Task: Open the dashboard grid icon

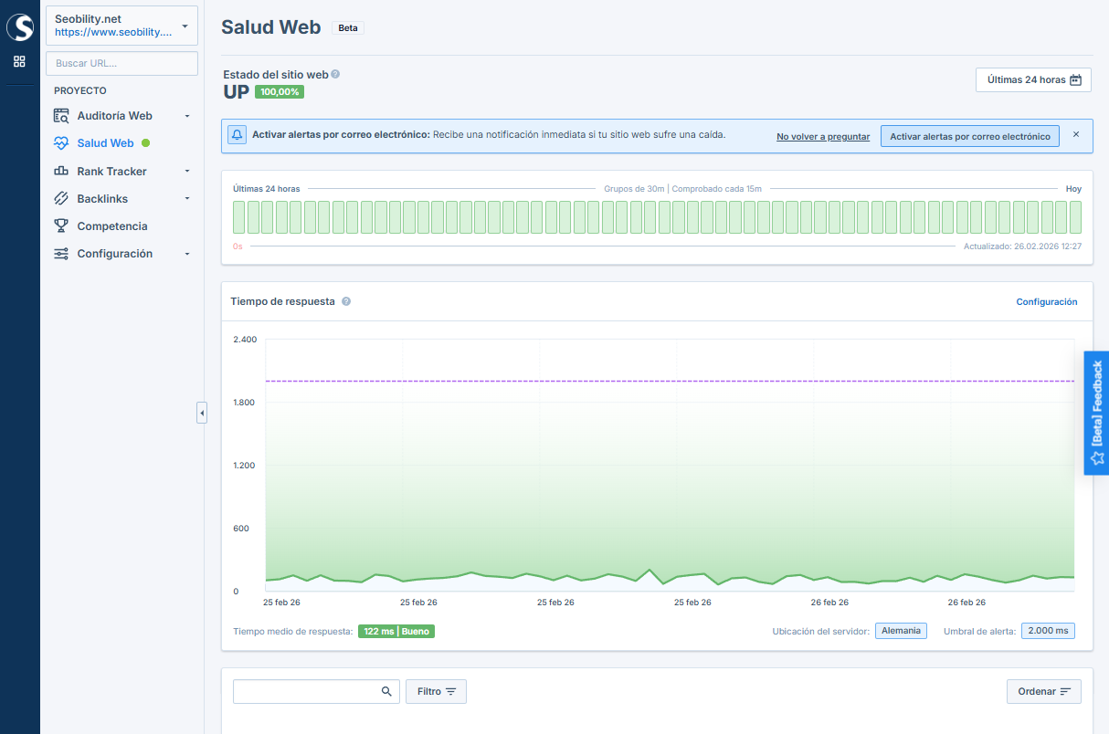Action: coord(19,61)
